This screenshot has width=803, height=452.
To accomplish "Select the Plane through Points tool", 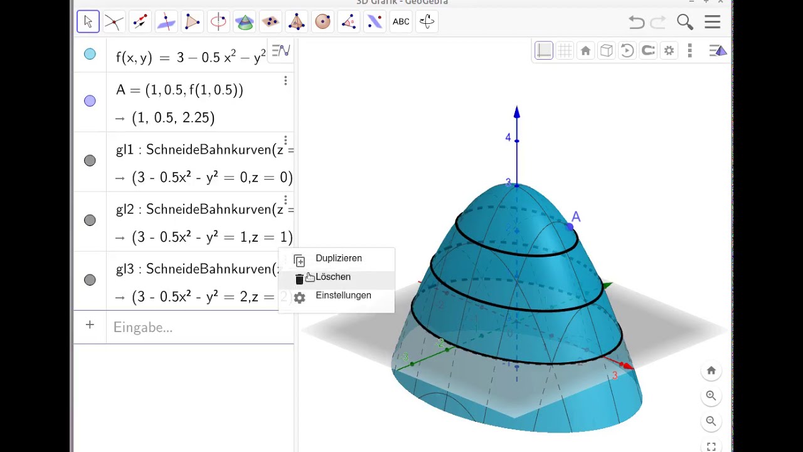I will 270,22.
